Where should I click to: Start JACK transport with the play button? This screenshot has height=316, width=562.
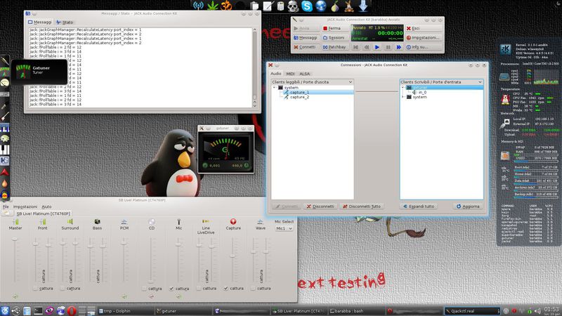coord(377,47)
